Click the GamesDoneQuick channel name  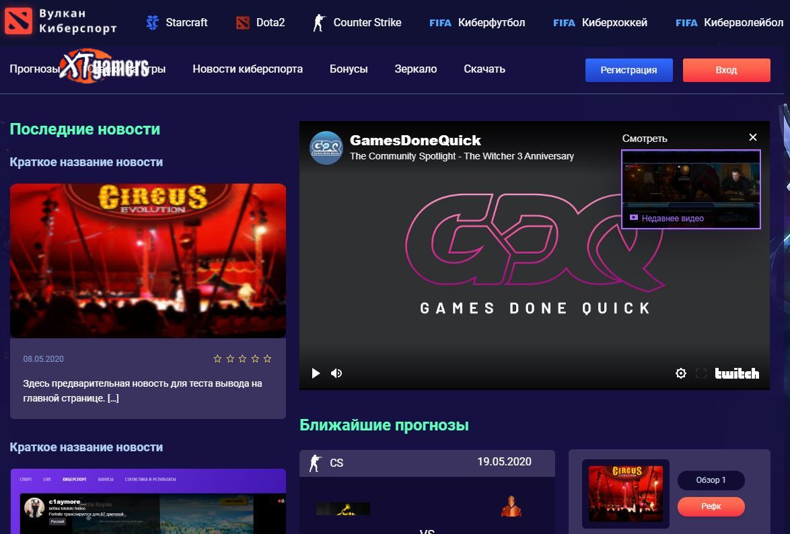(415, 140)
